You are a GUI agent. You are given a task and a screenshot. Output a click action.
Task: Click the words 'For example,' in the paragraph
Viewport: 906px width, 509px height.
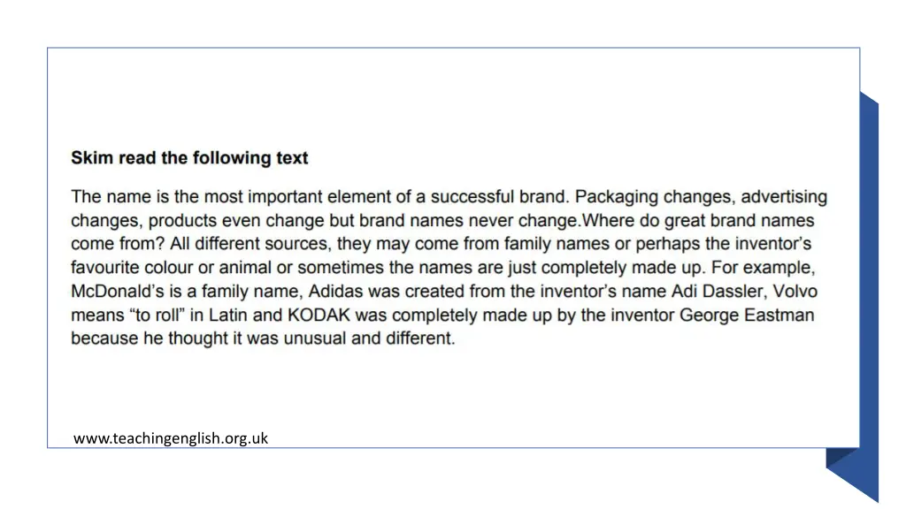pyautogui.click(x=764, y=268)
